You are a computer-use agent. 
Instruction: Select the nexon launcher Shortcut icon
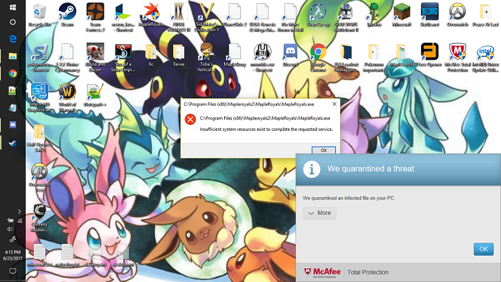[123, 18]
